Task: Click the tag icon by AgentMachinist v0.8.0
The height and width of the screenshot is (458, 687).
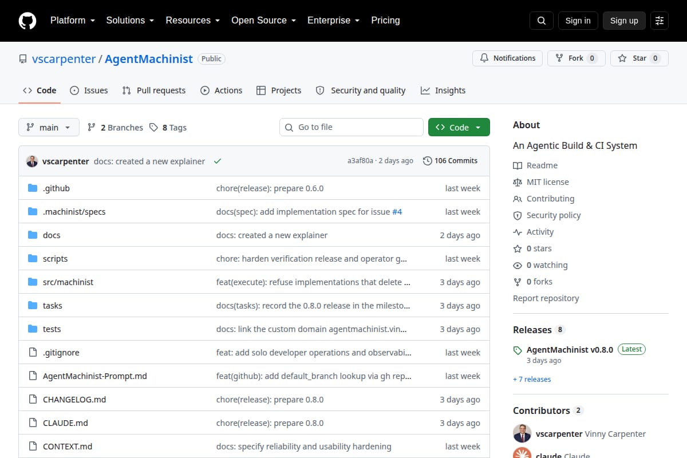Action: coord(518,350)
